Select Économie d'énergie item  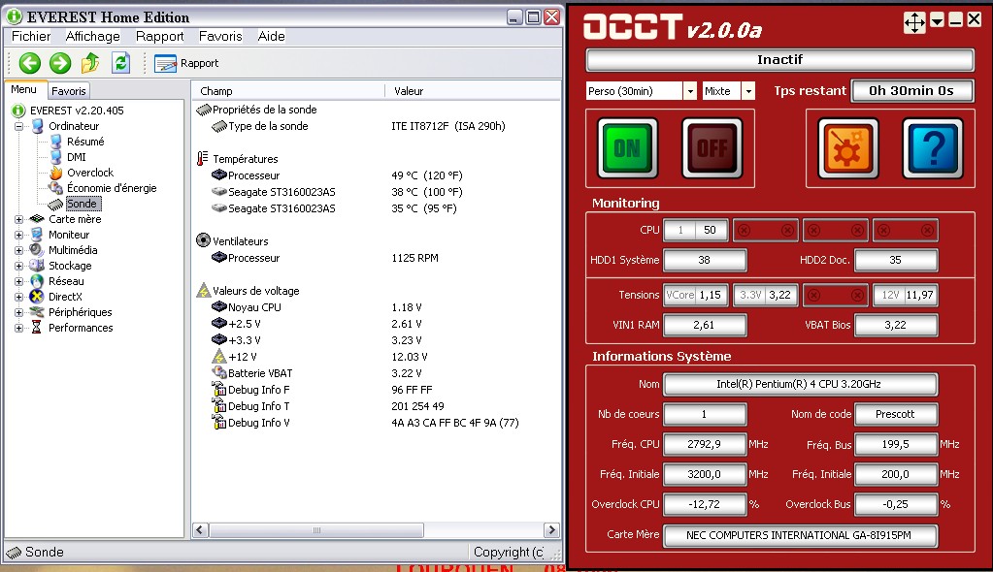tap(112, 188)
